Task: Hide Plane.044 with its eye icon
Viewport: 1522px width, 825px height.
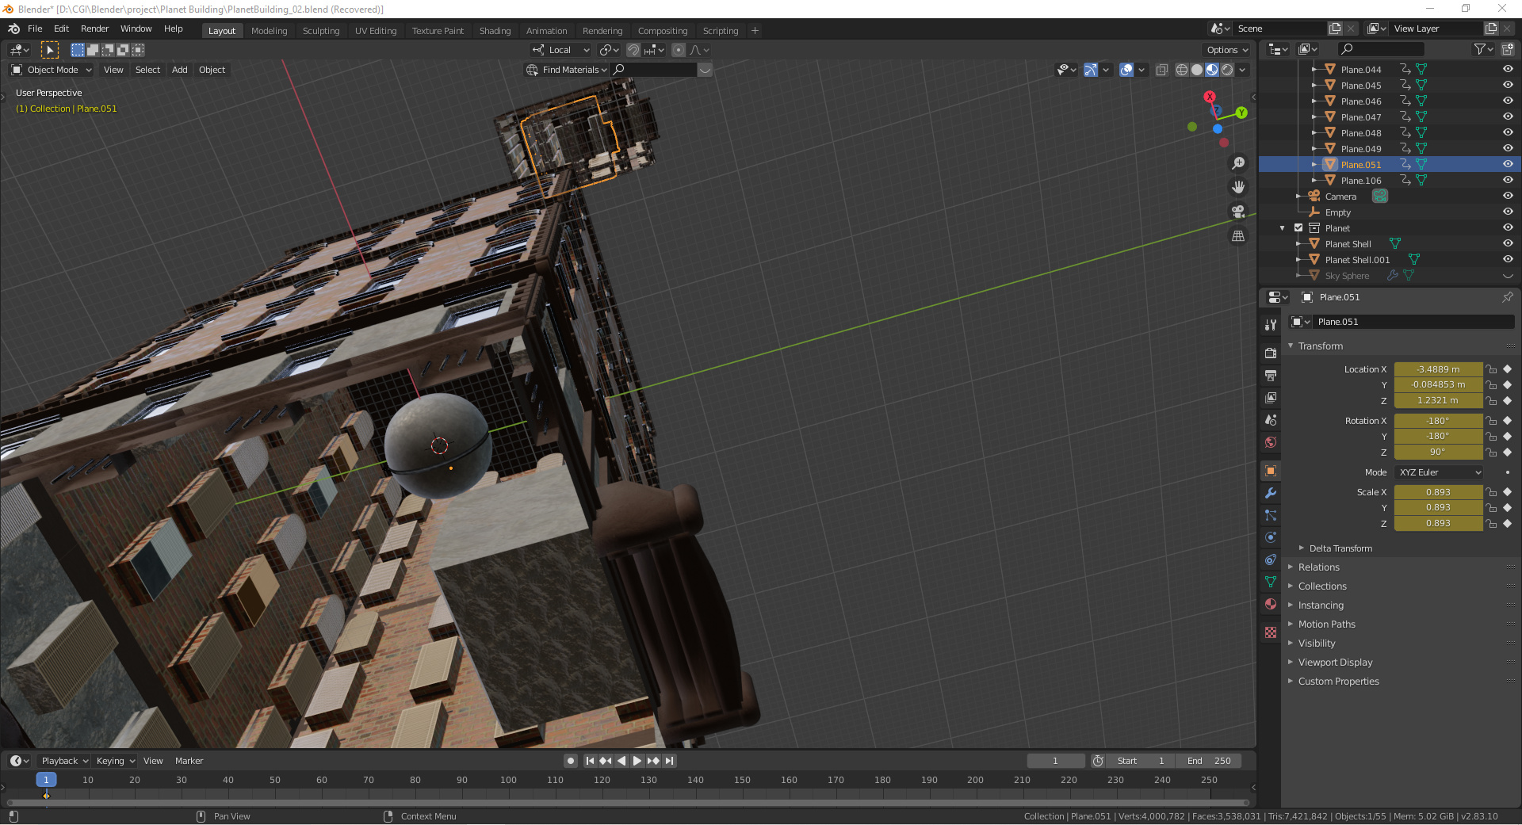Action: [x=1508, y=69]
